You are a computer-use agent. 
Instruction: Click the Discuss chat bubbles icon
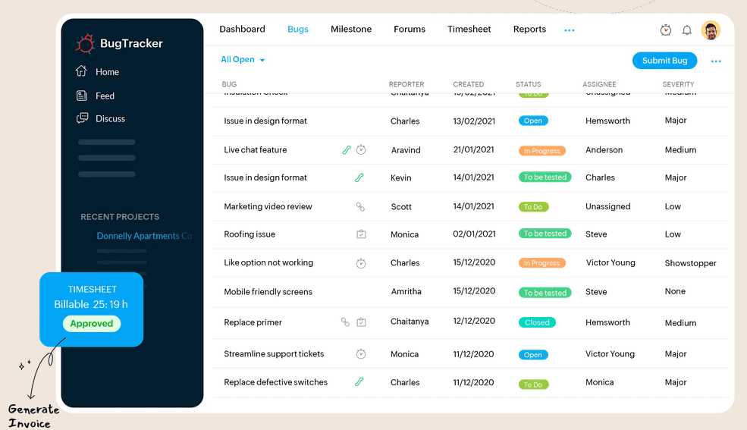click(83, 118)
